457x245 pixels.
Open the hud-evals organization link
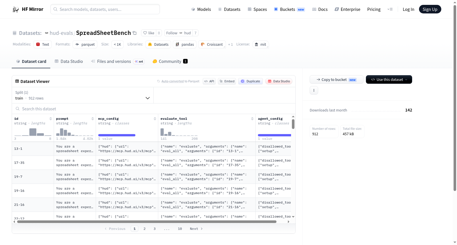pyautogui.click(x=61, y=33)
